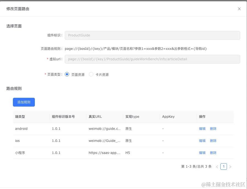247x189 pixels.
Task: Click the blue 添加规则 button
Action: 24,102
